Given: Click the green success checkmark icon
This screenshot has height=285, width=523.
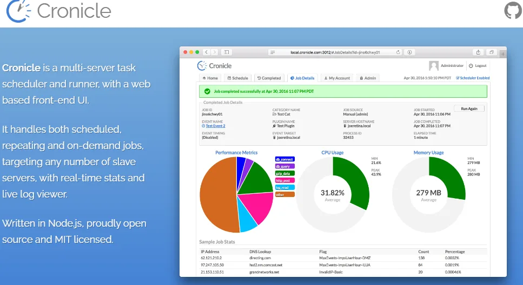Looking at the screenshot, I should (207, 91).
